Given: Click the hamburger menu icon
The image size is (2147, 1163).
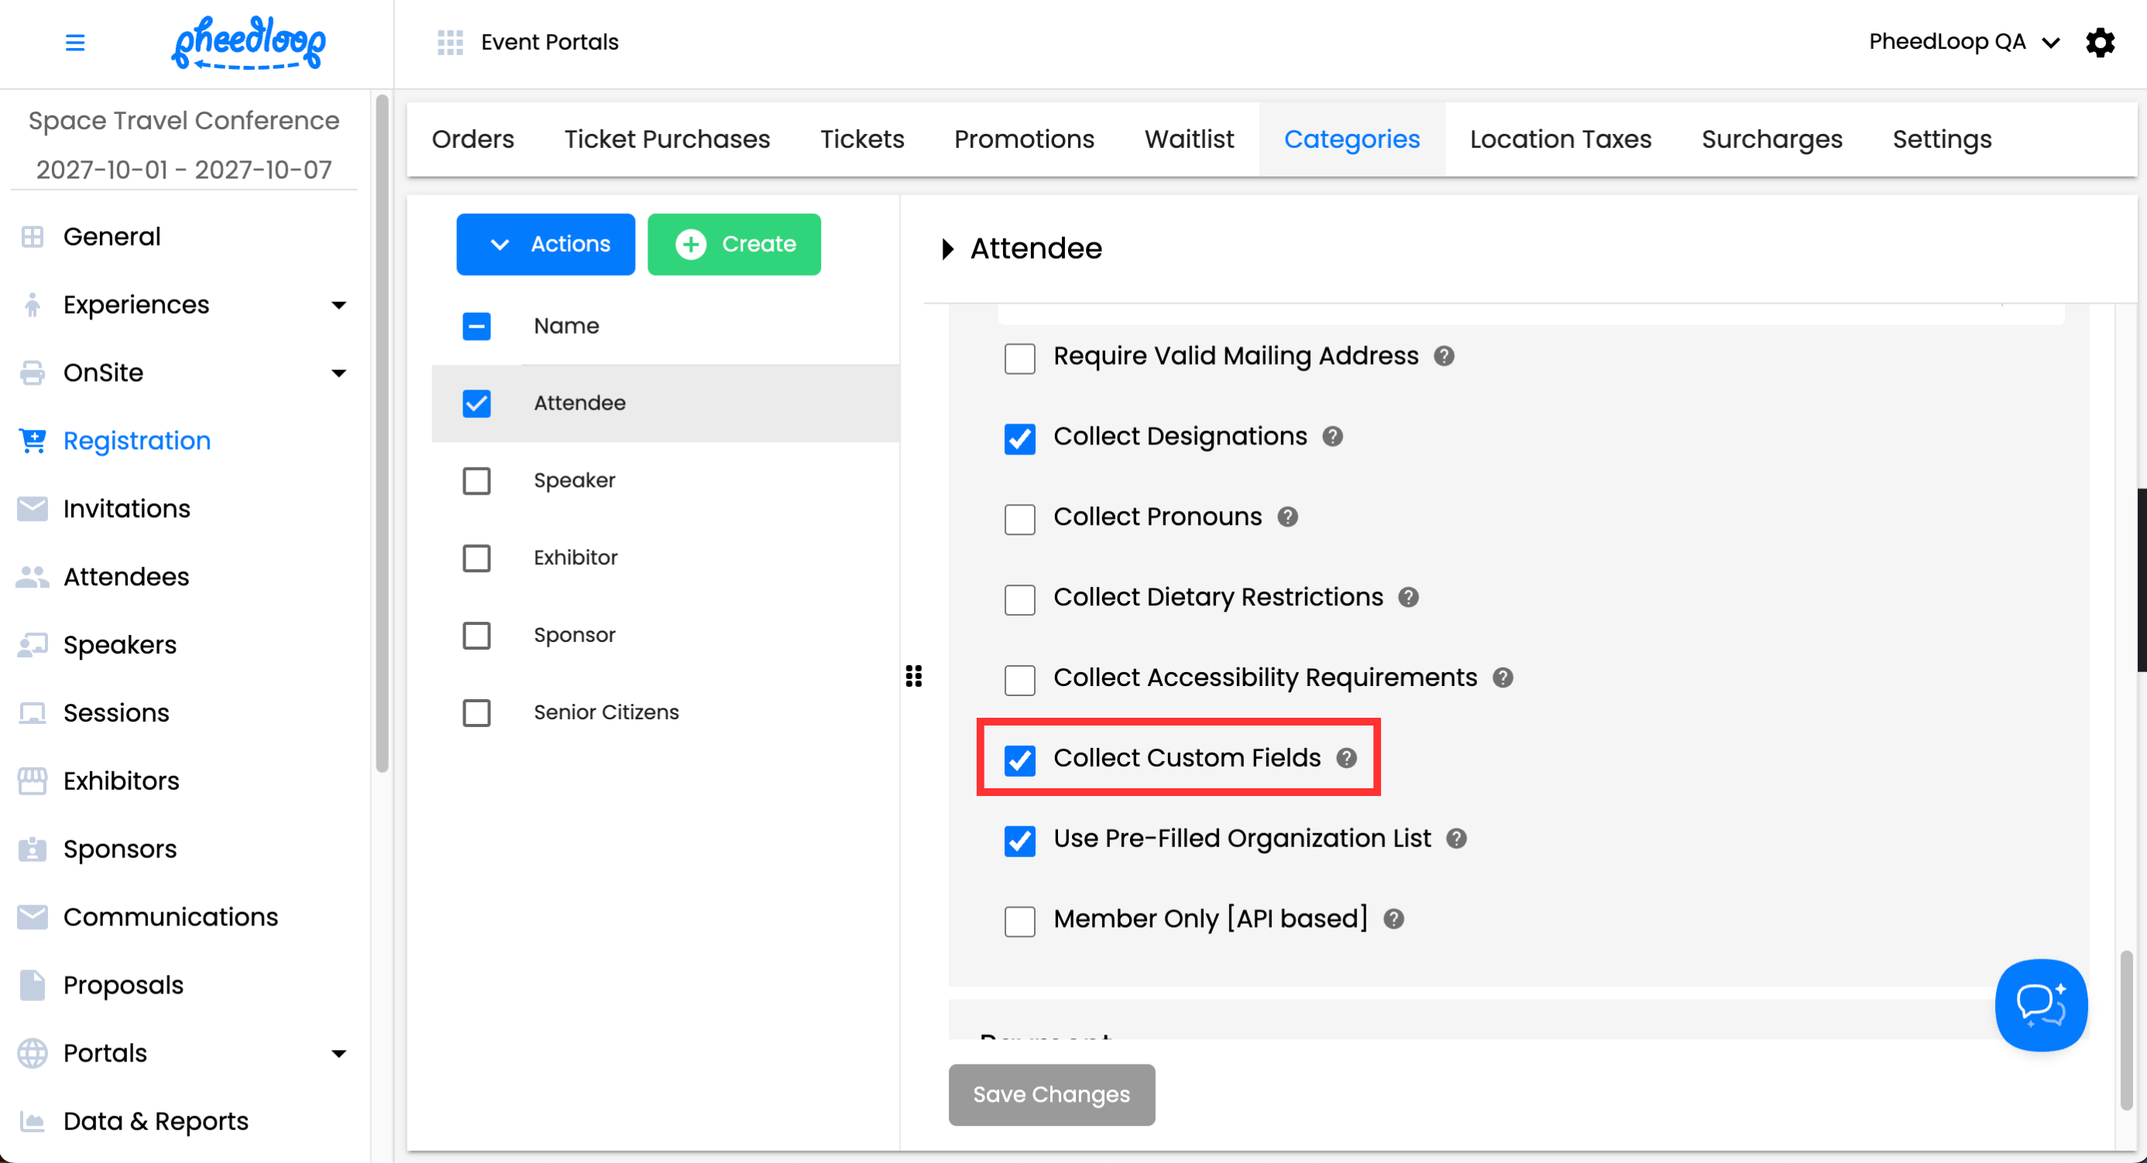Looking at the screenshot, I should coord(75,43).
